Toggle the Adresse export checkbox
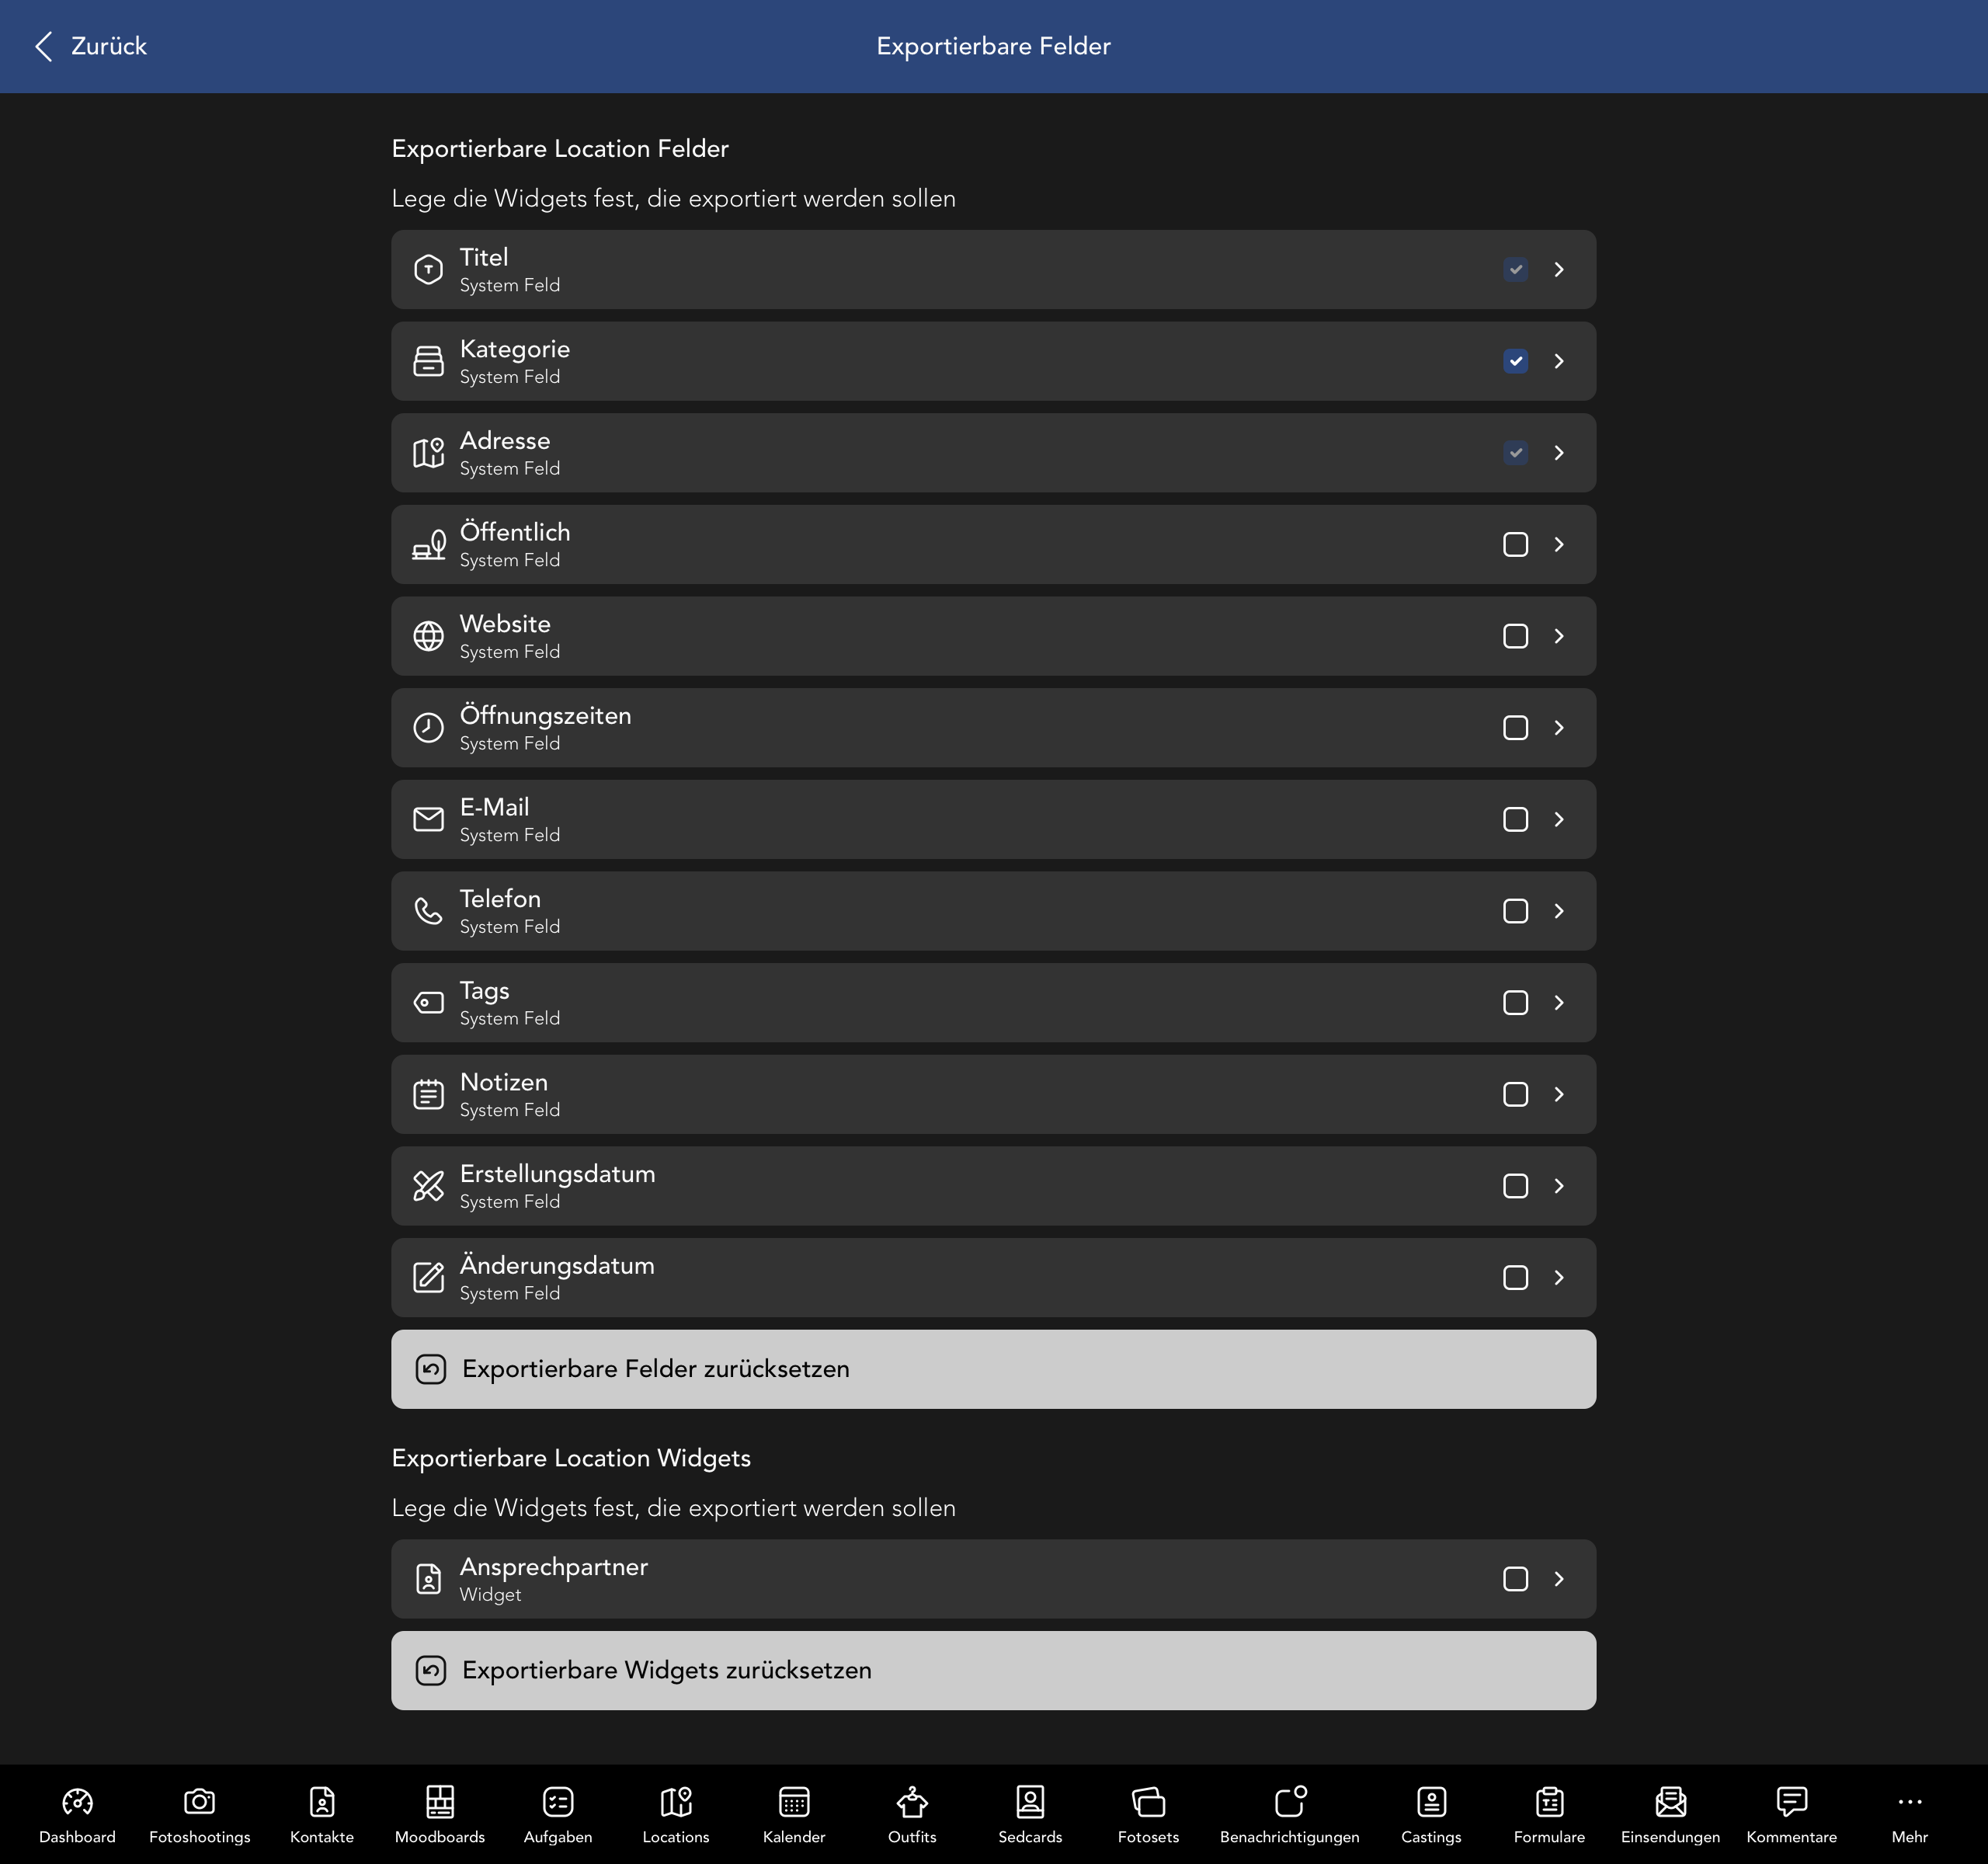Image resolution: width=1988 pixels, height=1864 pixels. [1515, 453]
